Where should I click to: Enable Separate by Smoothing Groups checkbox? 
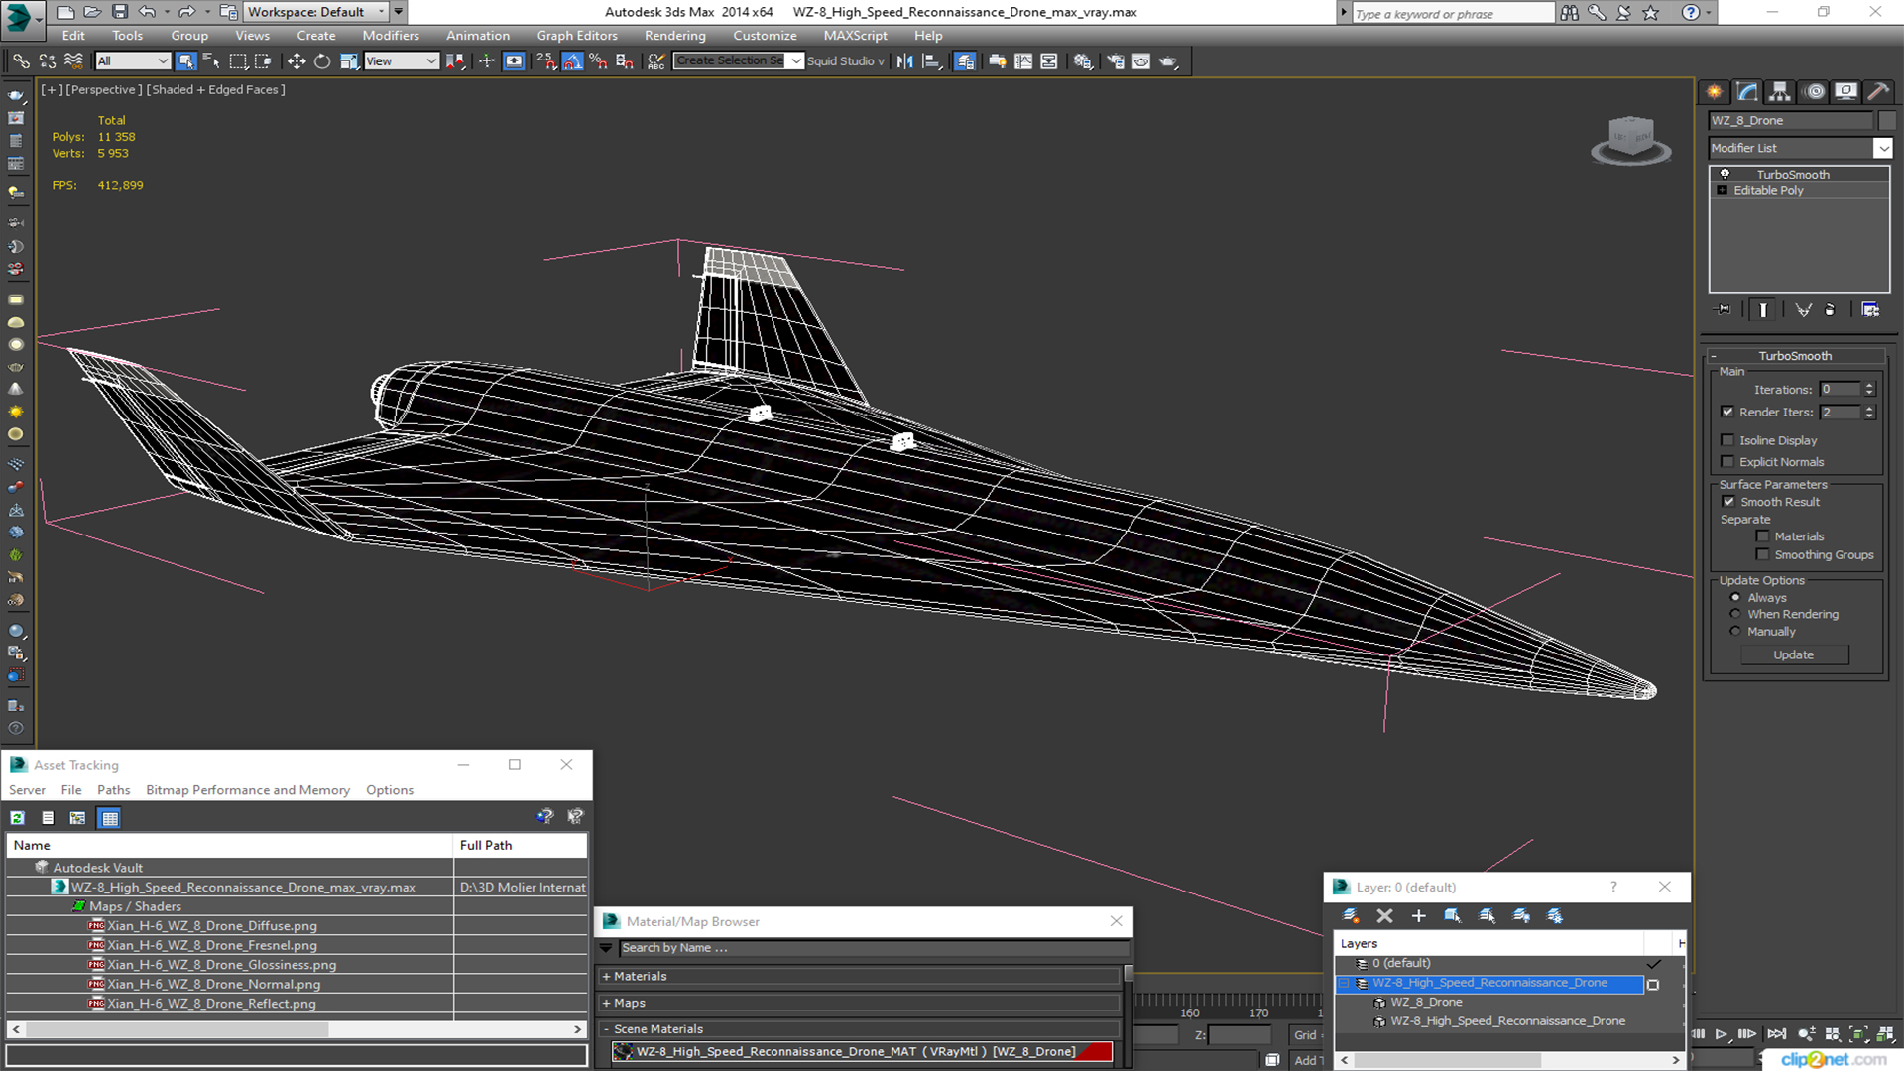[x=1762, y=555]
